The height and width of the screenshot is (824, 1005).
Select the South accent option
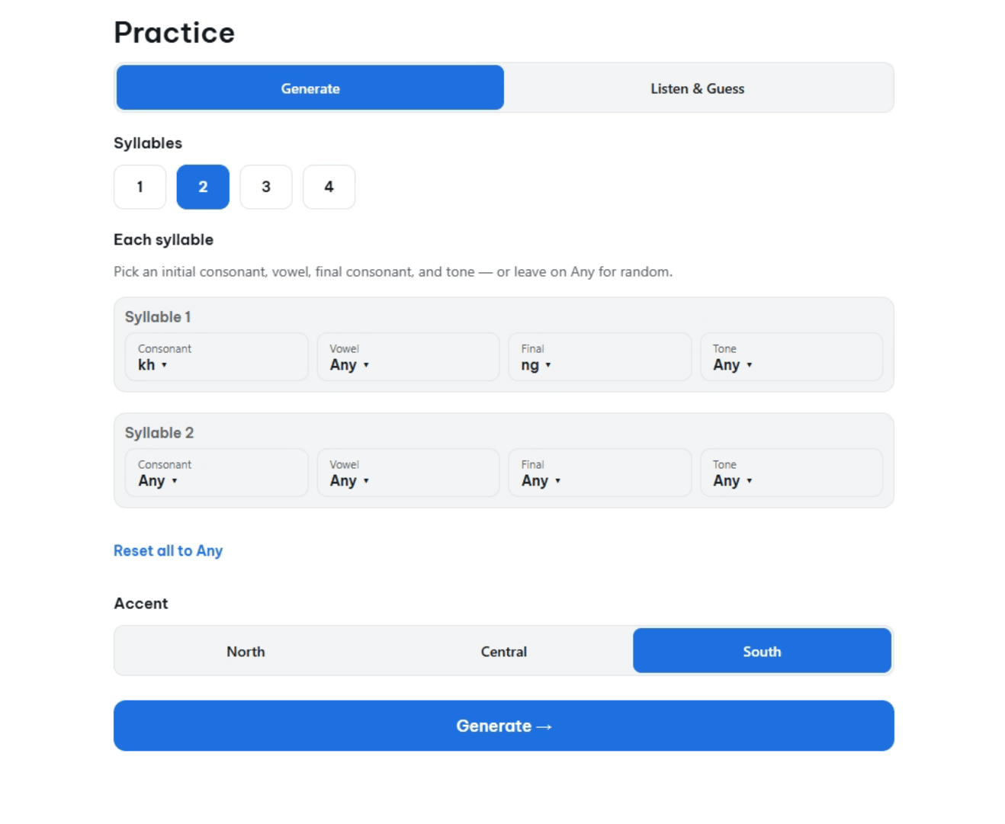point(762,651)
